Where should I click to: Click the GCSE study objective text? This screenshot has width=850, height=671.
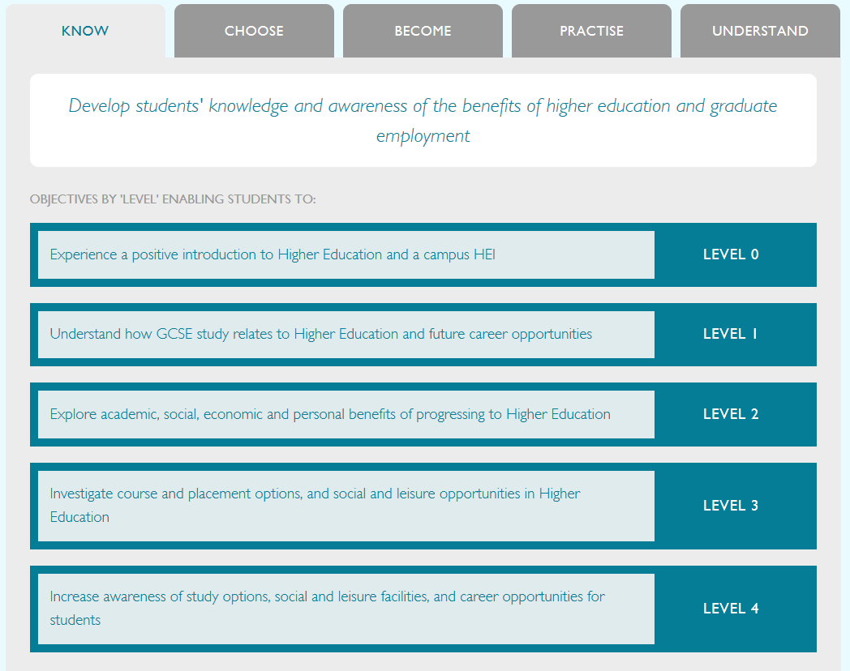point(321,334)
